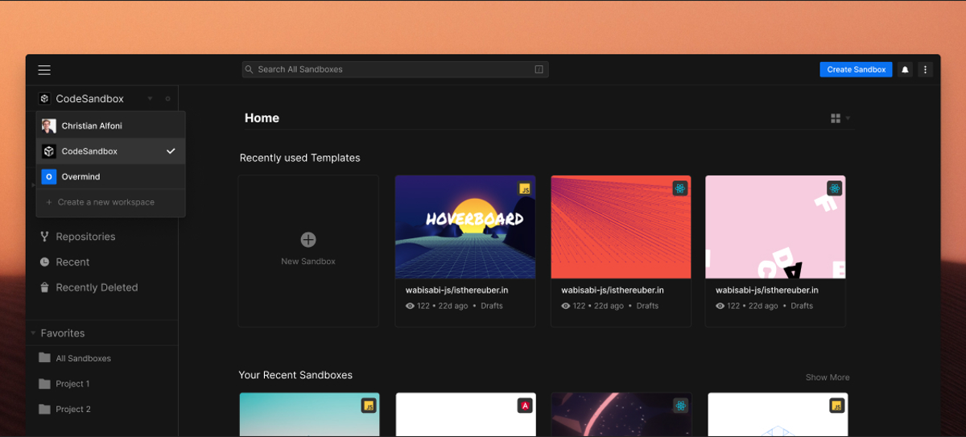
Task: Click the React badge on red striped template
Action: (x=680, y=188)
